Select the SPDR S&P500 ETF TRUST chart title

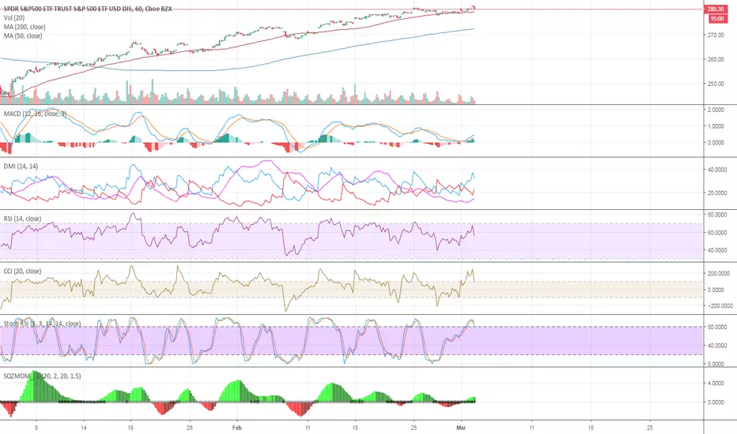88,9
